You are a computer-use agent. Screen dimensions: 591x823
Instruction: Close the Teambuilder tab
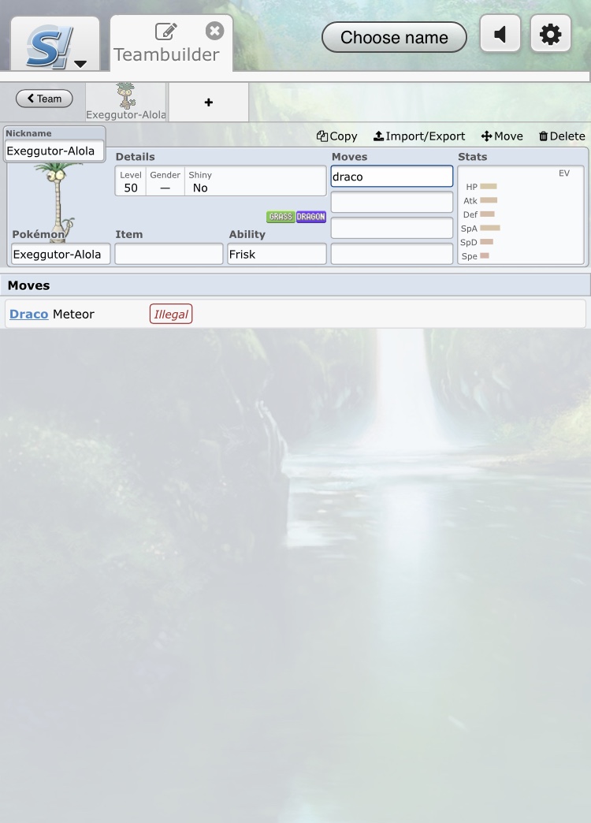coord(214,31)
